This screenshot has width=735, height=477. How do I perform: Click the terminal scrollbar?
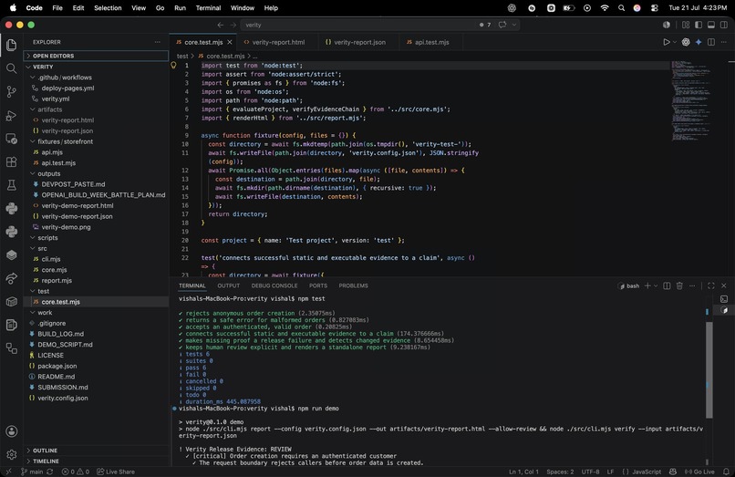tap(709, 368)
